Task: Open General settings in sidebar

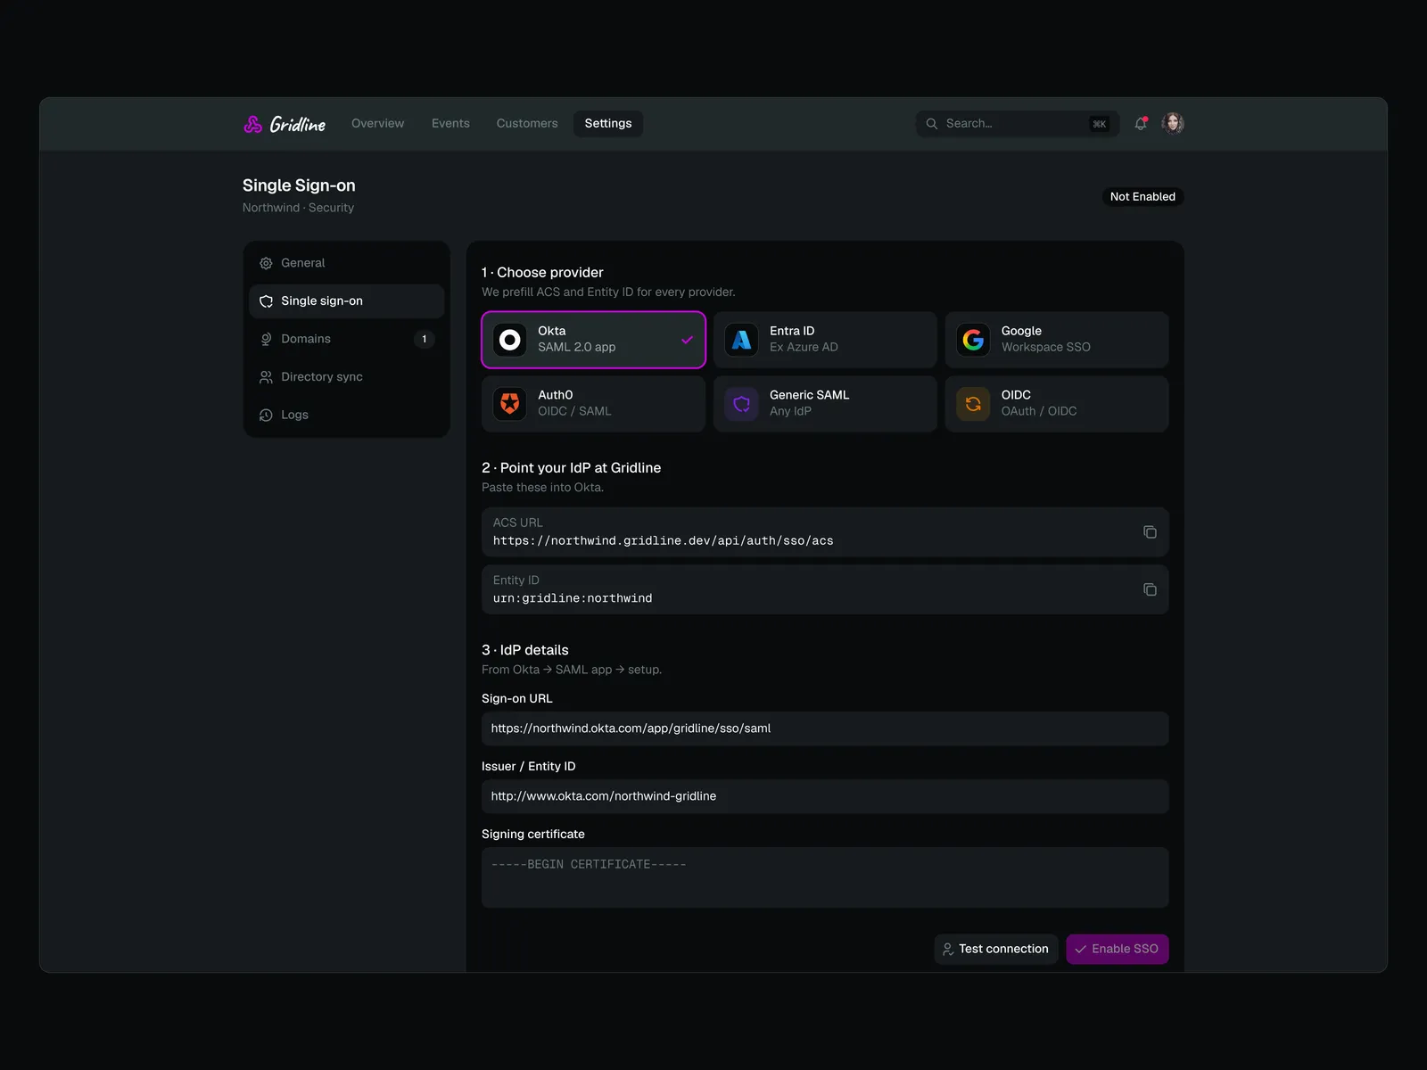Action: (346, 263)
